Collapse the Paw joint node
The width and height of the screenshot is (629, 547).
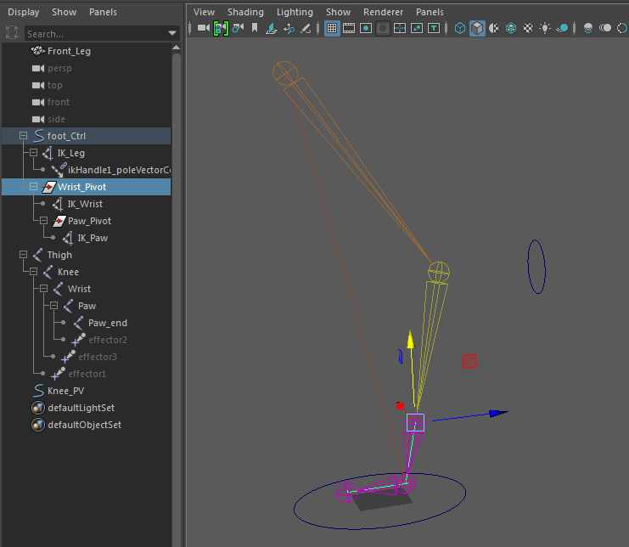53,306
